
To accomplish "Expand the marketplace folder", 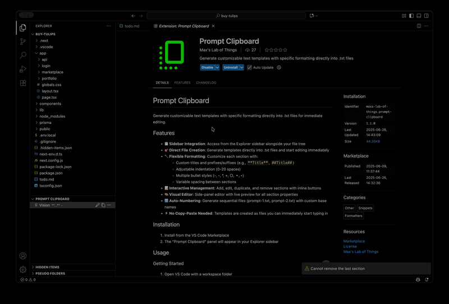I will tap(39, 72).
